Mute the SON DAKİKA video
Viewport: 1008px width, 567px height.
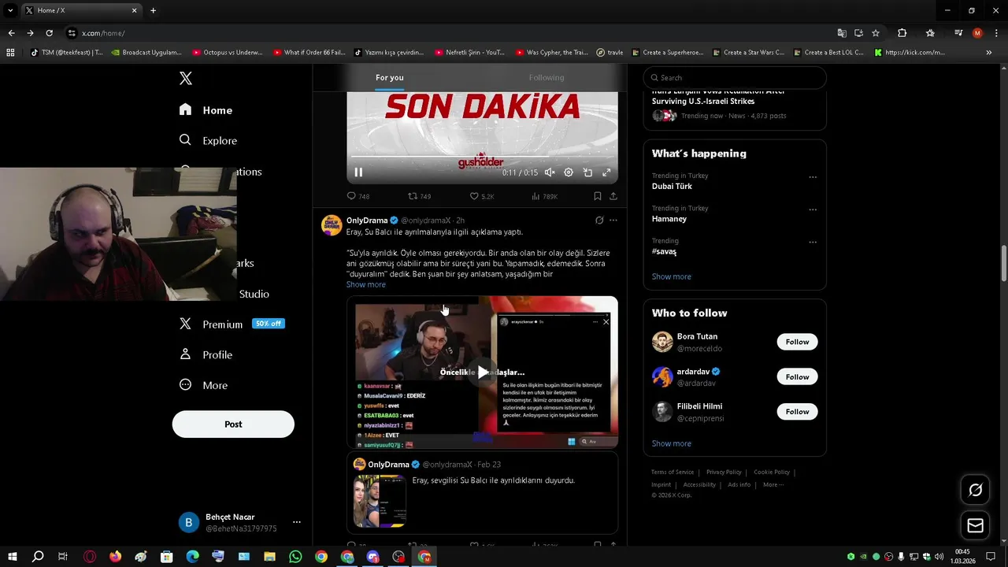[550, 172]
